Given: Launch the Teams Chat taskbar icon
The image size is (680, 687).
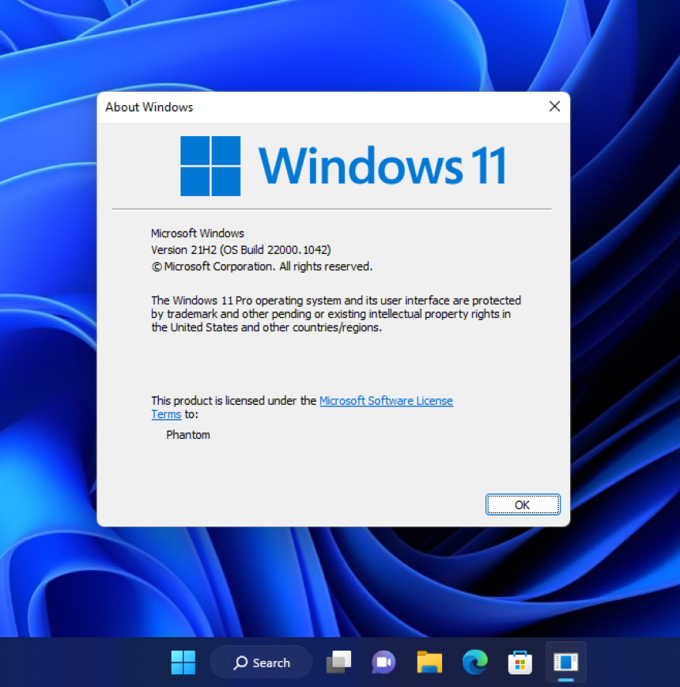Looking at the screenshot, I should (x=383, y=662).
